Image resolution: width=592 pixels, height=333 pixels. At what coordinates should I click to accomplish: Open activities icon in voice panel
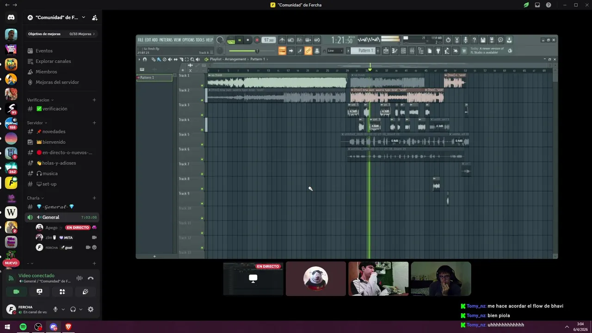[62, 291]
